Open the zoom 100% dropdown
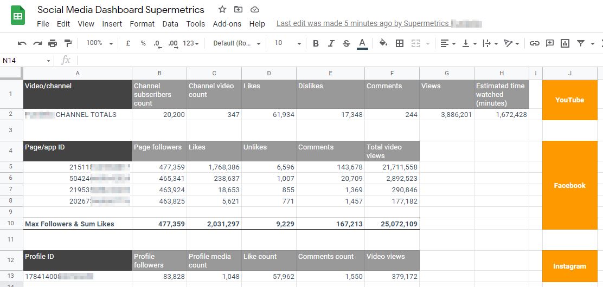The height and width of the screenshot is (287, 603). coord(99,43)
